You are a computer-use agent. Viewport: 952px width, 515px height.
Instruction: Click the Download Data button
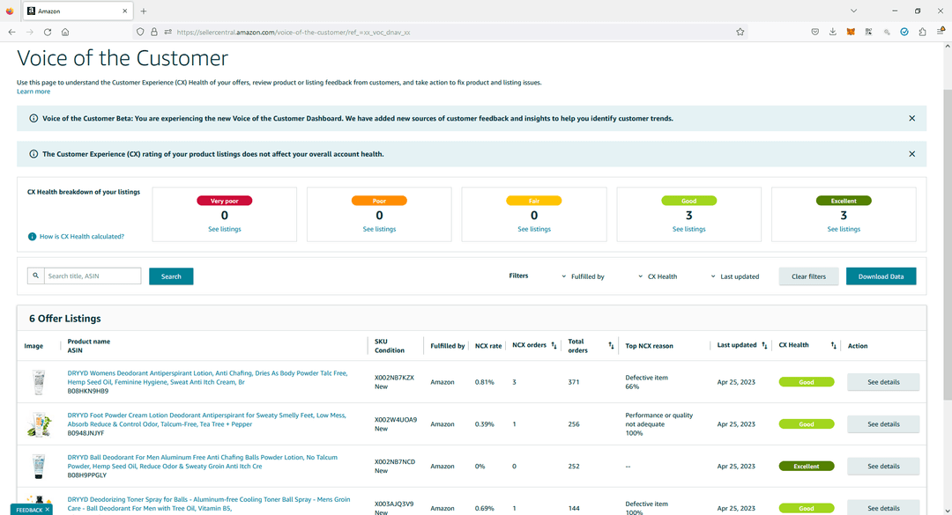[x=881, y=276]
